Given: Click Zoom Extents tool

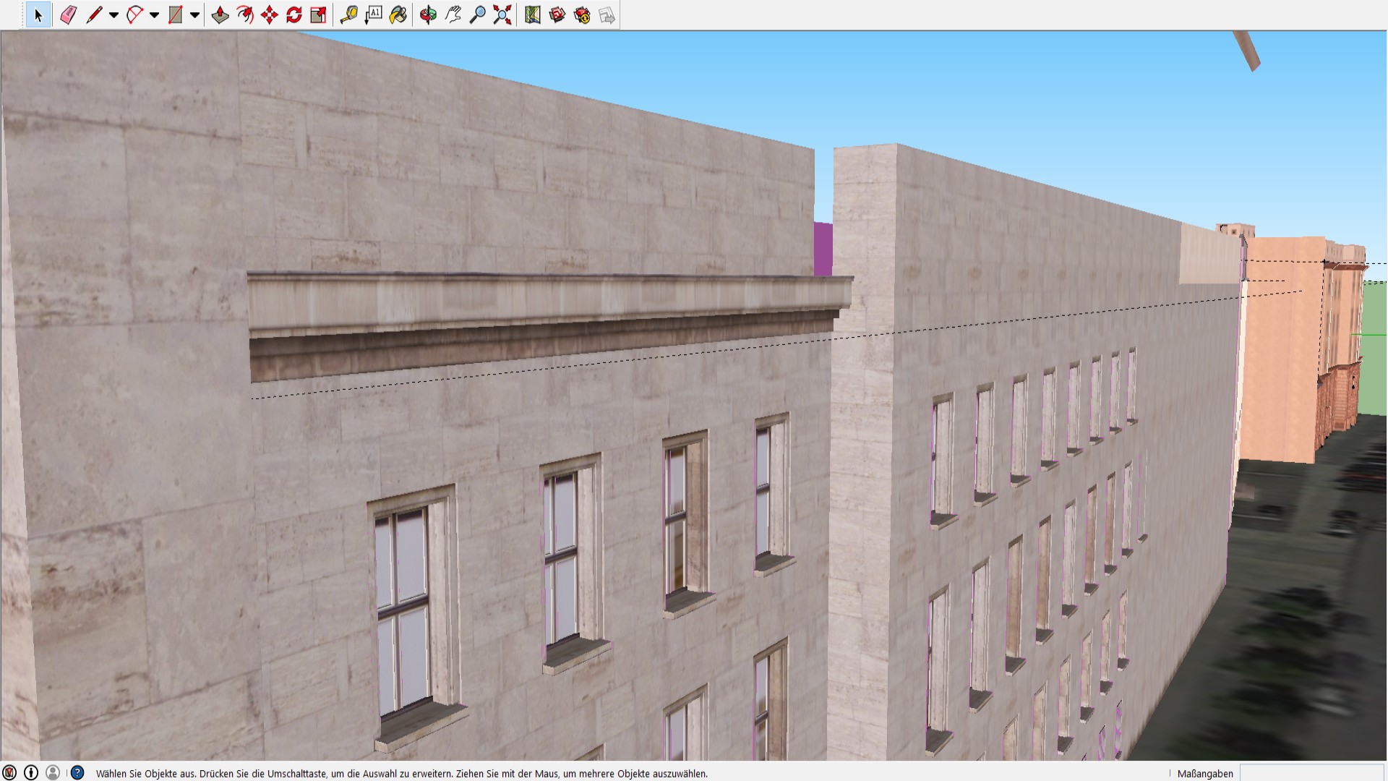Looking at the screenshot, I should pos(502,15).
